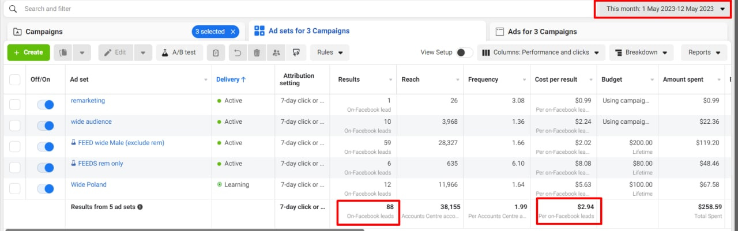Clear the 3 selected campaigns filter
Screen dimensions: 738x231
tap(233, 32)
